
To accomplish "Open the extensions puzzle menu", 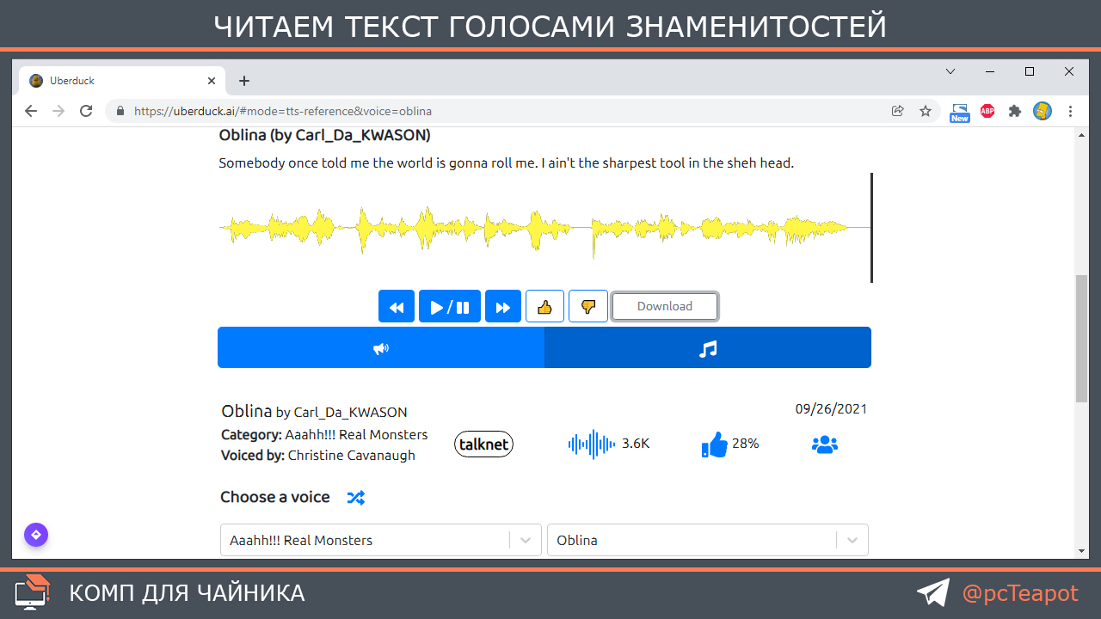I will (x=1015, y=111).
